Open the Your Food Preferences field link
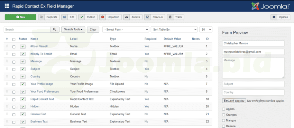Image resolution: width=294 pixels, height=128 pixels. 45,92
